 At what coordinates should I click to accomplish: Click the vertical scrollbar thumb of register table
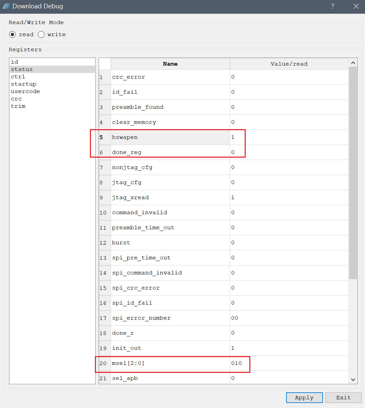tap(353, 173)
